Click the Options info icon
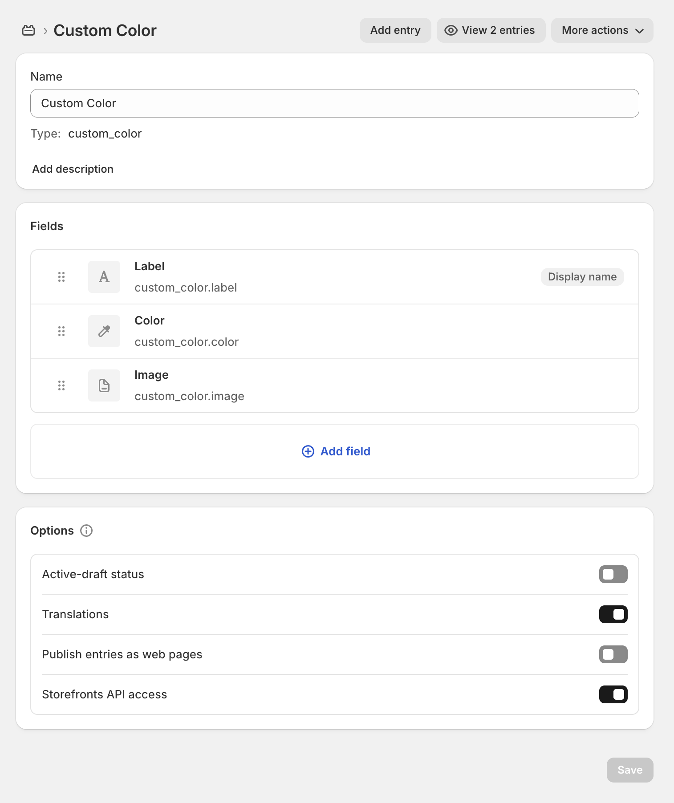 (x=86, y=531)
